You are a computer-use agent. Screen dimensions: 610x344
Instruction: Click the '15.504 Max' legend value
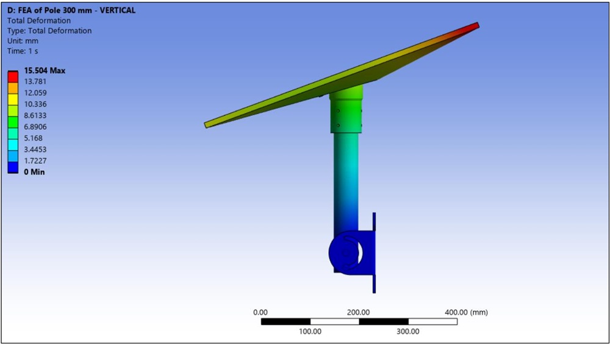45,70
